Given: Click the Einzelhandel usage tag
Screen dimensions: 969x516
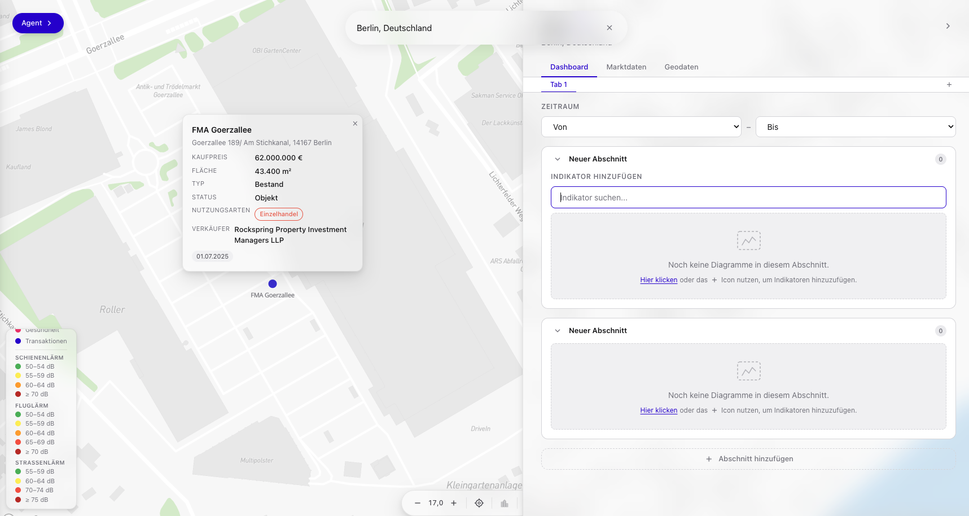Looking at the screenshot, I should pyautogui.click(x=279, y=214).
